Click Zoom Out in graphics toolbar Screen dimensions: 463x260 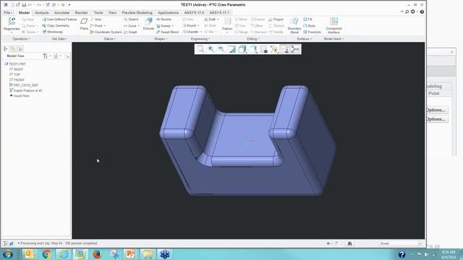(221, 49)
